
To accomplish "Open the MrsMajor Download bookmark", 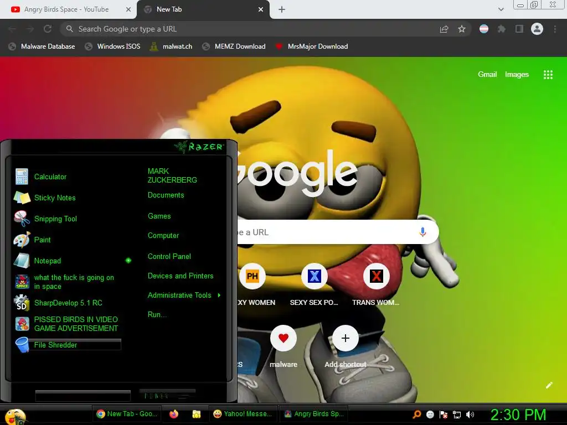I will pos(311,46).
